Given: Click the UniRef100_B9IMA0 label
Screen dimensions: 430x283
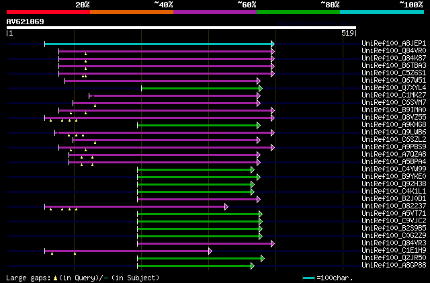Looking at the screenshot, I should [x=394, y=110].
